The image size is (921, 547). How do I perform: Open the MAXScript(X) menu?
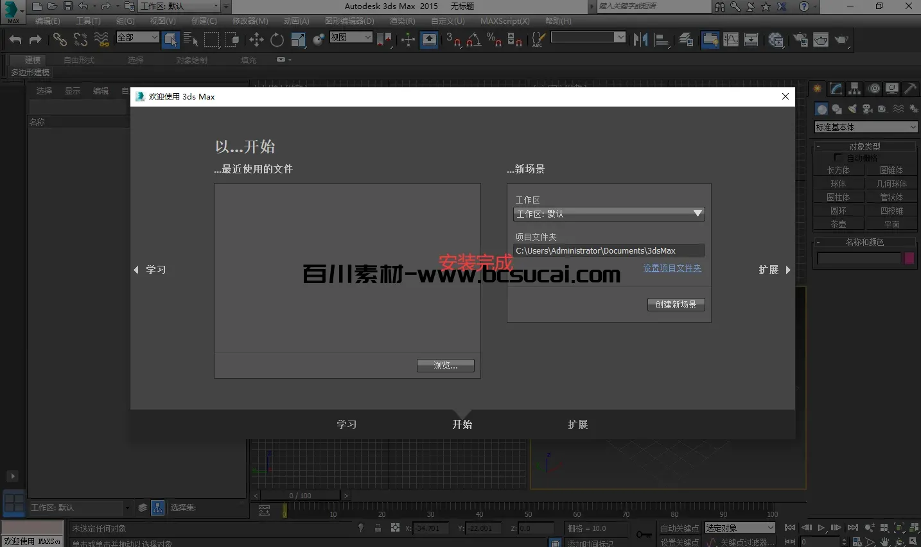(505, 21)
